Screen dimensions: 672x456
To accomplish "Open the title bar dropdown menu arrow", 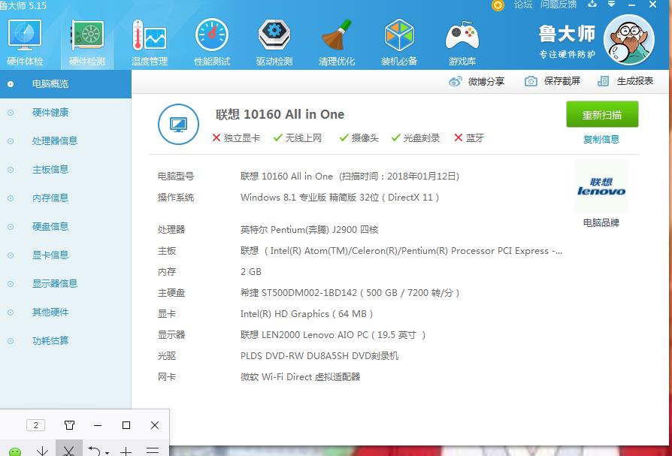I will coord(612,5).
